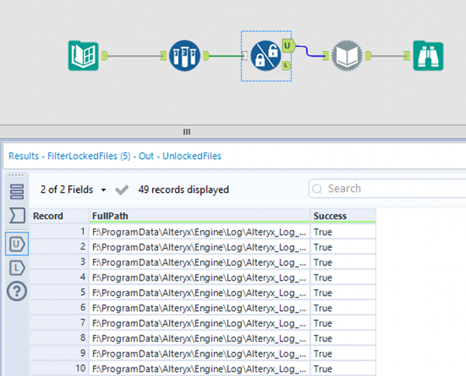Select FullPath cell in record 8
The width and height of the screenshot is (466, 376).
click(x=199, y=338)
